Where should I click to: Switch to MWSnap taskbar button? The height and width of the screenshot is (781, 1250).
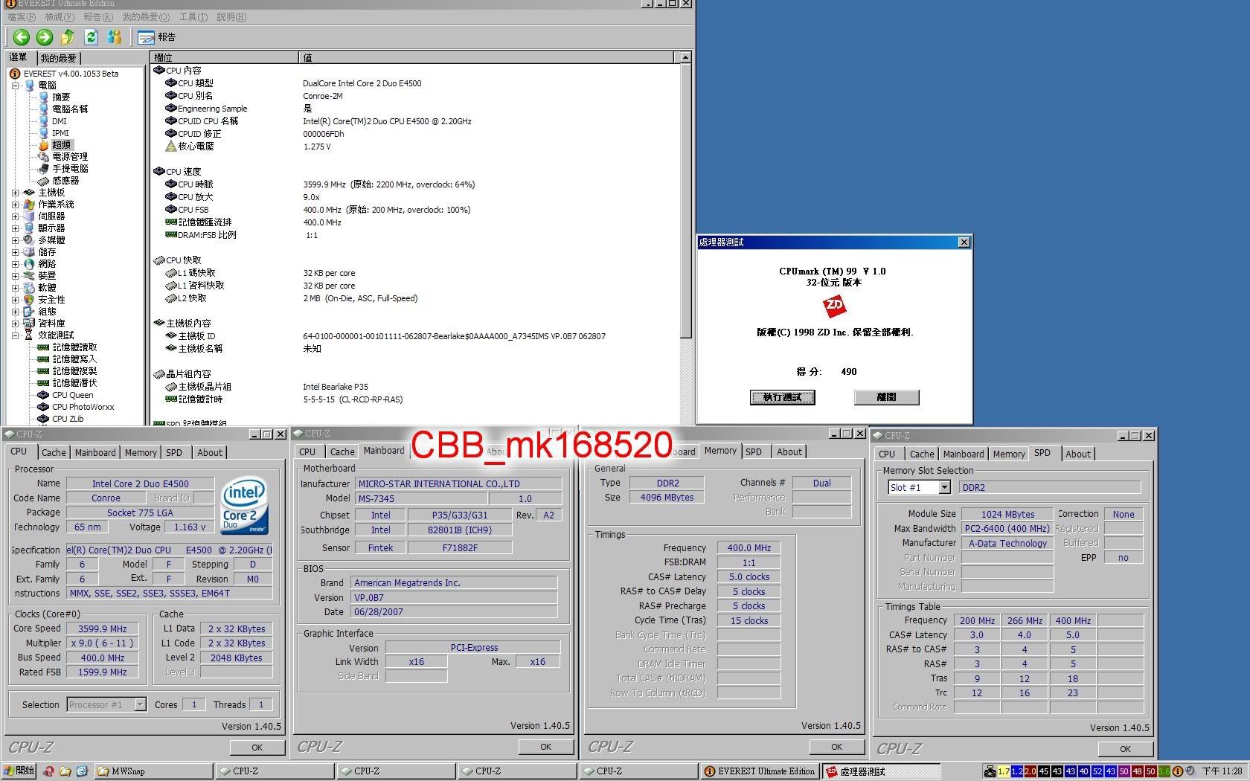154,771
